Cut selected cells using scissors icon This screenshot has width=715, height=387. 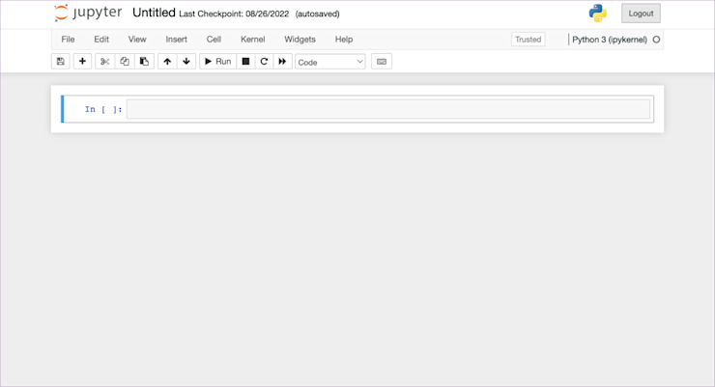pyautogui.click(x=105, y=62)
